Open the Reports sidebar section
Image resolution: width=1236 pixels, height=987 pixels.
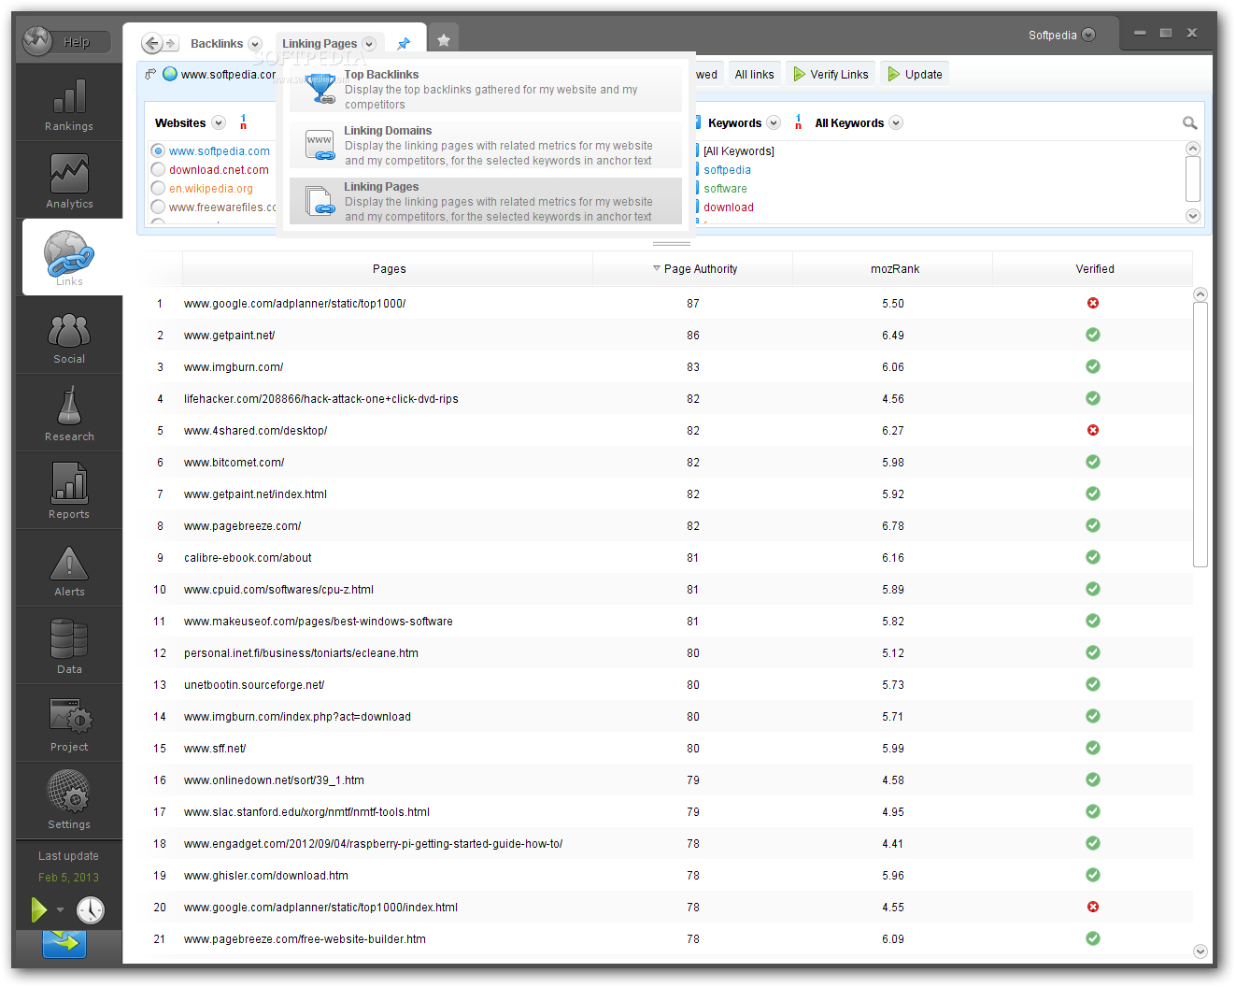point(69,491)
